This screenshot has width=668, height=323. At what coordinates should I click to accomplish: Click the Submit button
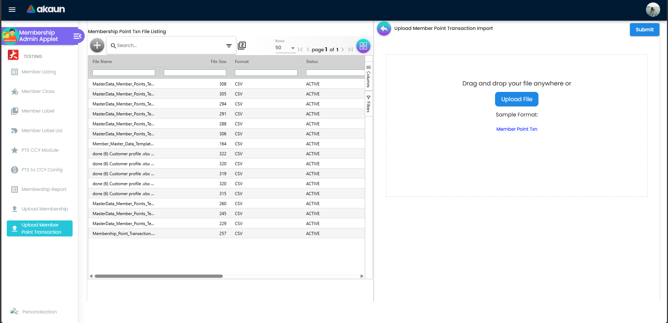pyautogui.click(x=645, y=30)
